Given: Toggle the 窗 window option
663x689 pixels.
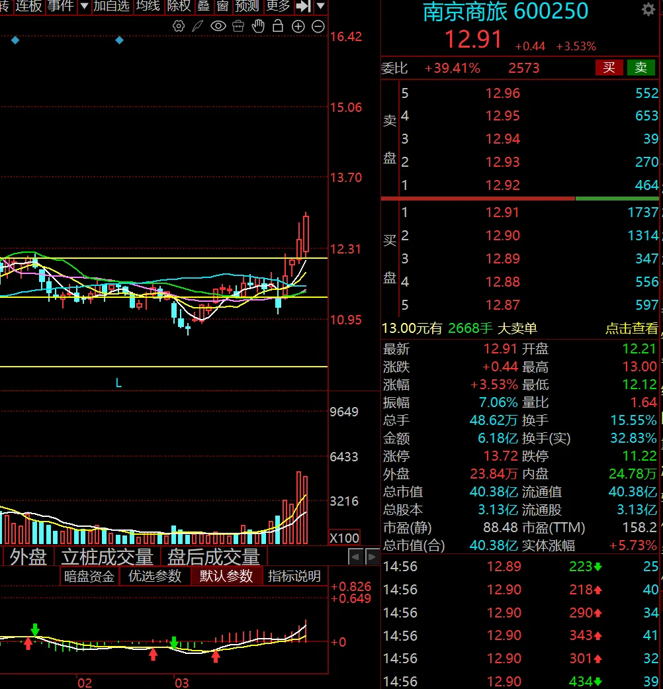Looking at the screenshot, I should [x=222, y=6].
